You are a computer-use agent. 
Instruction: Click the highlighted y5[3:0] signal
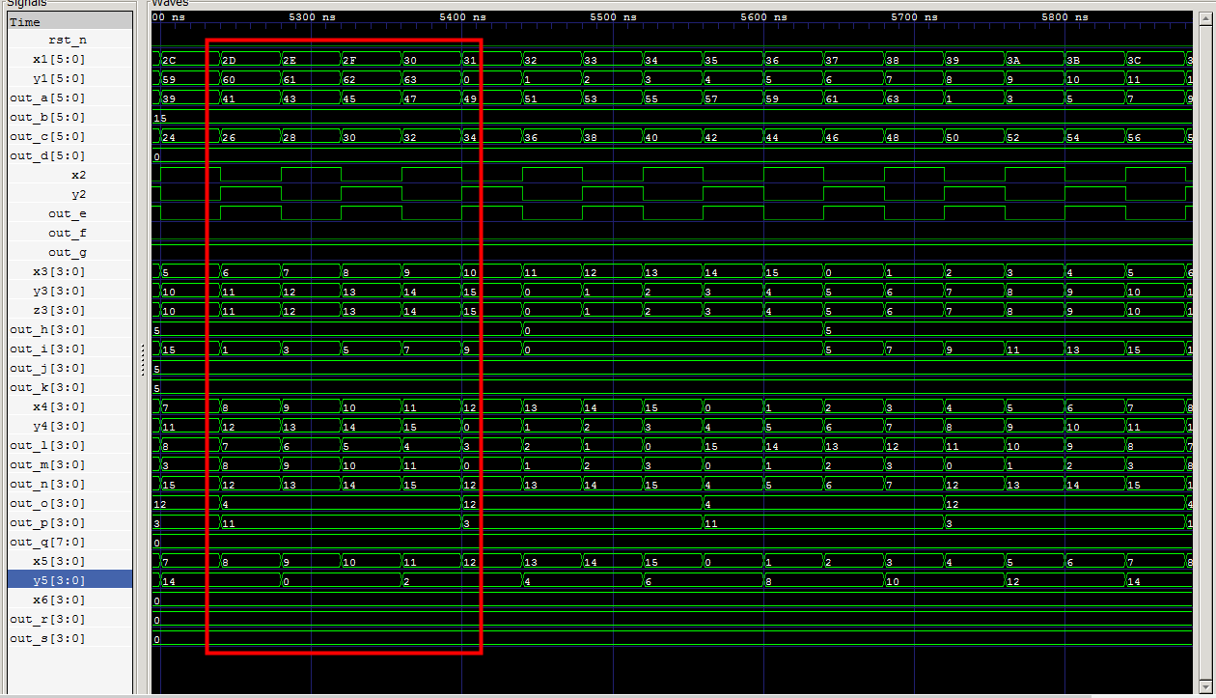pyautogui.click(x=70, y=580)
